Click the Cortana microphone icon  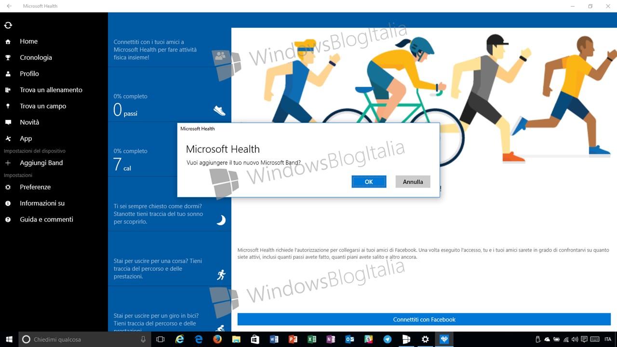point(143,339)
